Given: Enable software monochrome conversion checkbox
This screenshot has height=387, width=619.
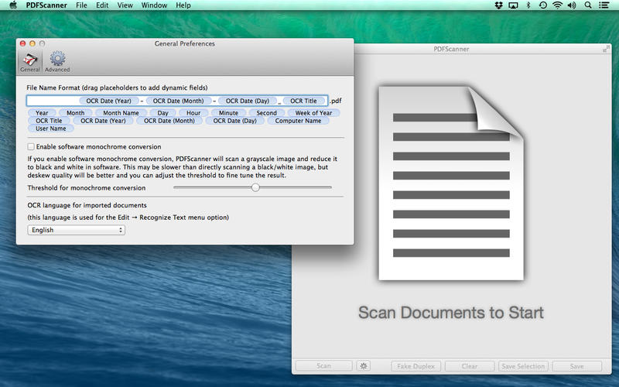Looking at the screenshot, I should pos(31,146).
